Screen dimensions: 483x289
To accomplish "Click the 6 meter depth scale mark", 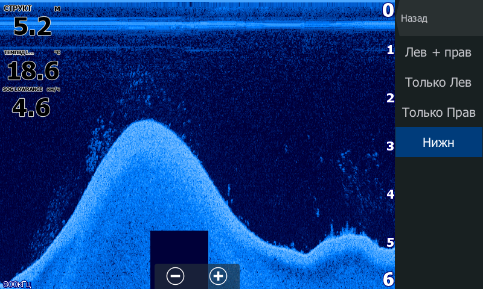I will 389,279.
